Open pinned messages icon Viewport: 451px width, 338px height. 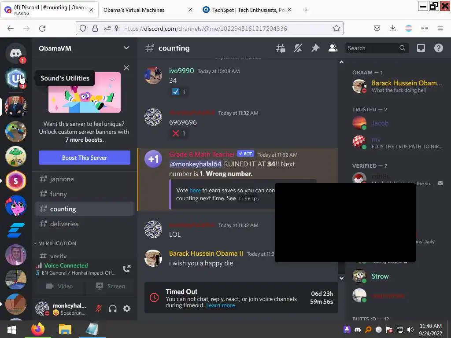315,48
